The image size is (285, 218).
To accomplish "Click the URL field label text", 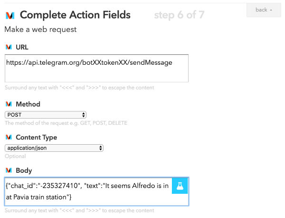I will (x=22, y=47).
